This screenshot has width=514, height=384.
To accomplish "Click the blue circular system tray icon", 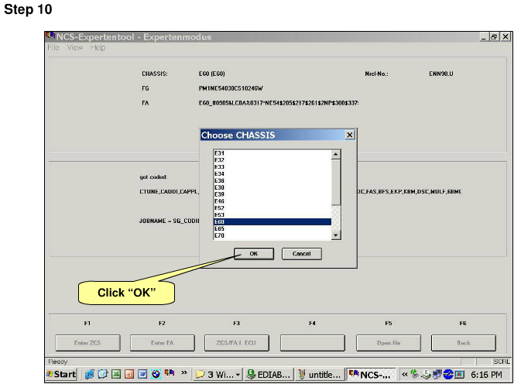I will [448, 374].
